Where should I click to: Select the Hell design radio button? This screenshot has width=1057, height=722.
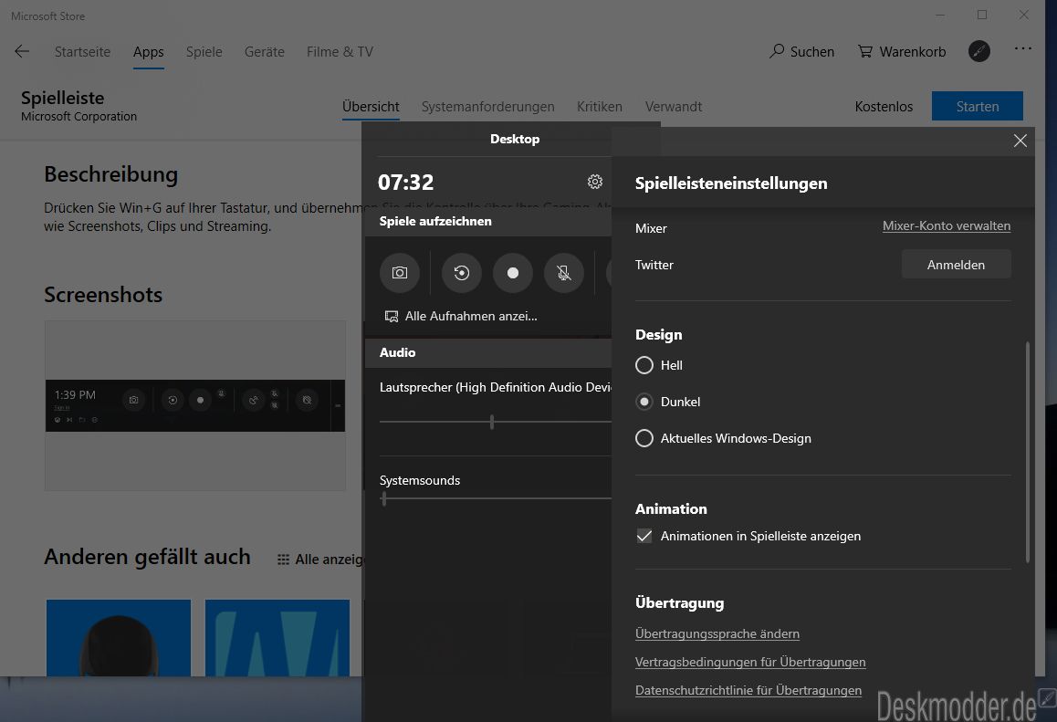tap(644, 365)
